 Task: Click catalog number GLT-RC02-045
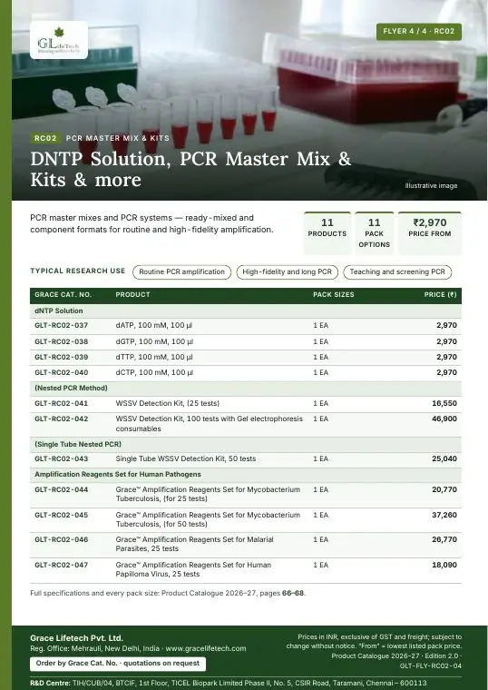(x=62, y=515)
